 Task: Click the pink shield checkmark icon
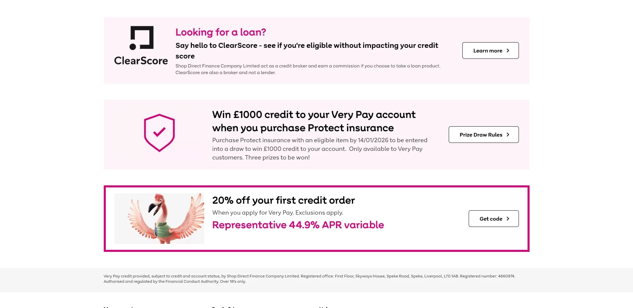point(159,132)
